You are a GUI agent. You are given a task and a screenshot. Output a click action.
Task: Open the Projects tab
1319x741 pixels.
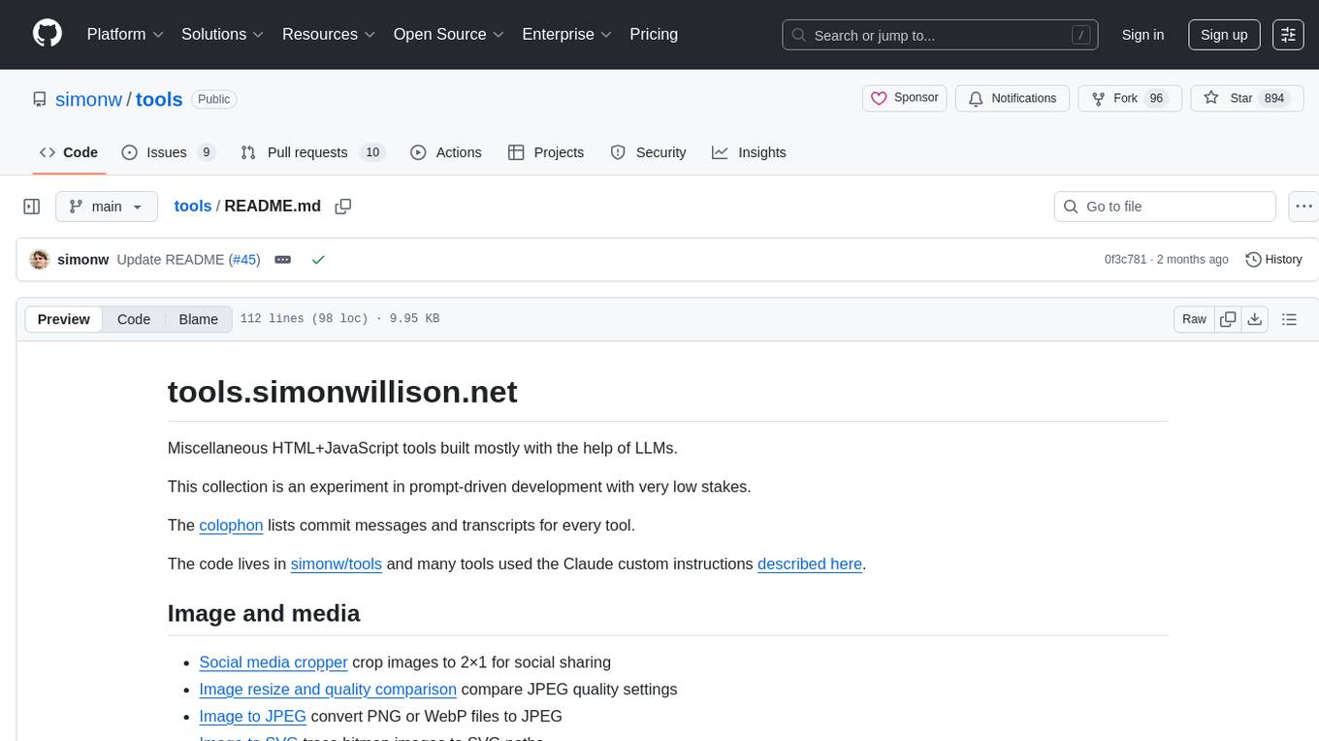[546, 152]
